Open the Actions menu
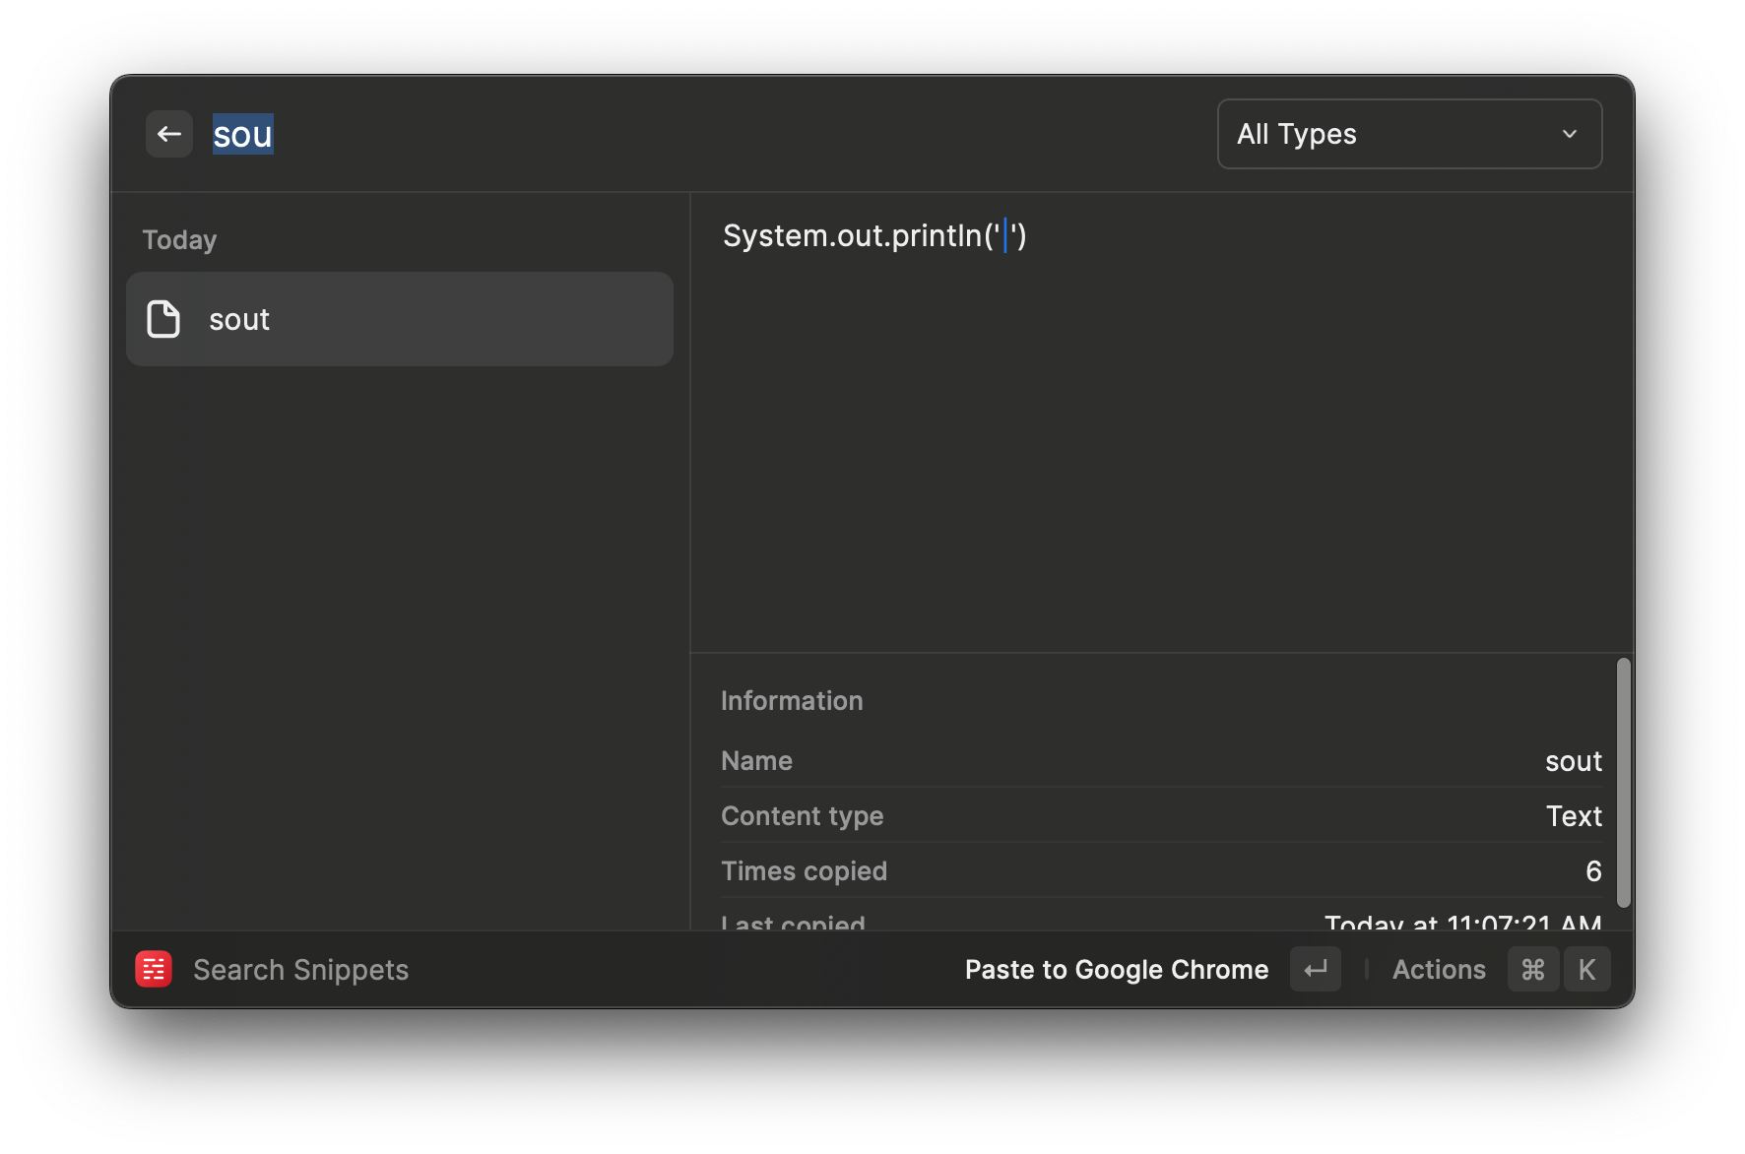 click(x=1438, y=969)
